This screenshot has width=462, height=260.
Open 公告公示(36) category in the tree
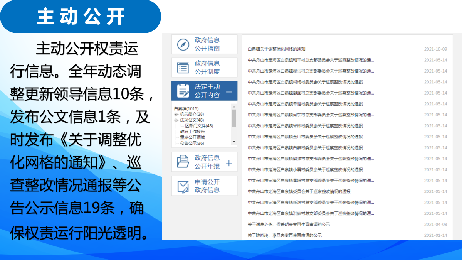(192, 143)
